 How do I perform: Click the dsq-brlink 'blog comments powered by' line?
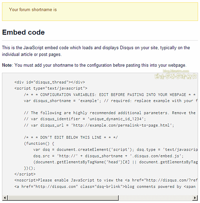pyautogui.click(x=105, y=187)
